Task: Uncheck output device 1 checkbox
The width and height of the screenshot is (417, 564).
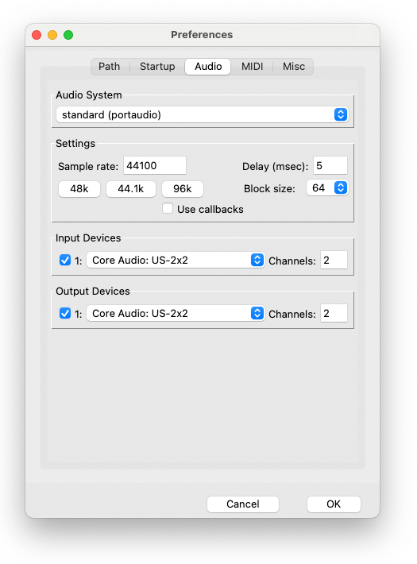Action: pos(65,313)
